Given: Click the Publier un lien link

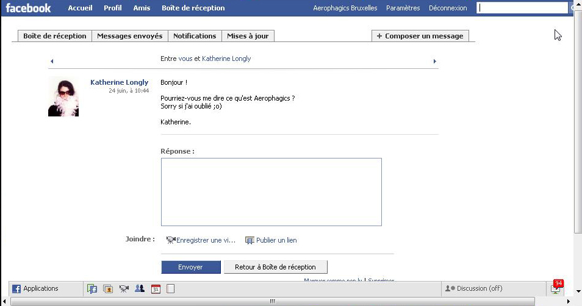Looking at the screenshot, I should (x=276, y=240).
